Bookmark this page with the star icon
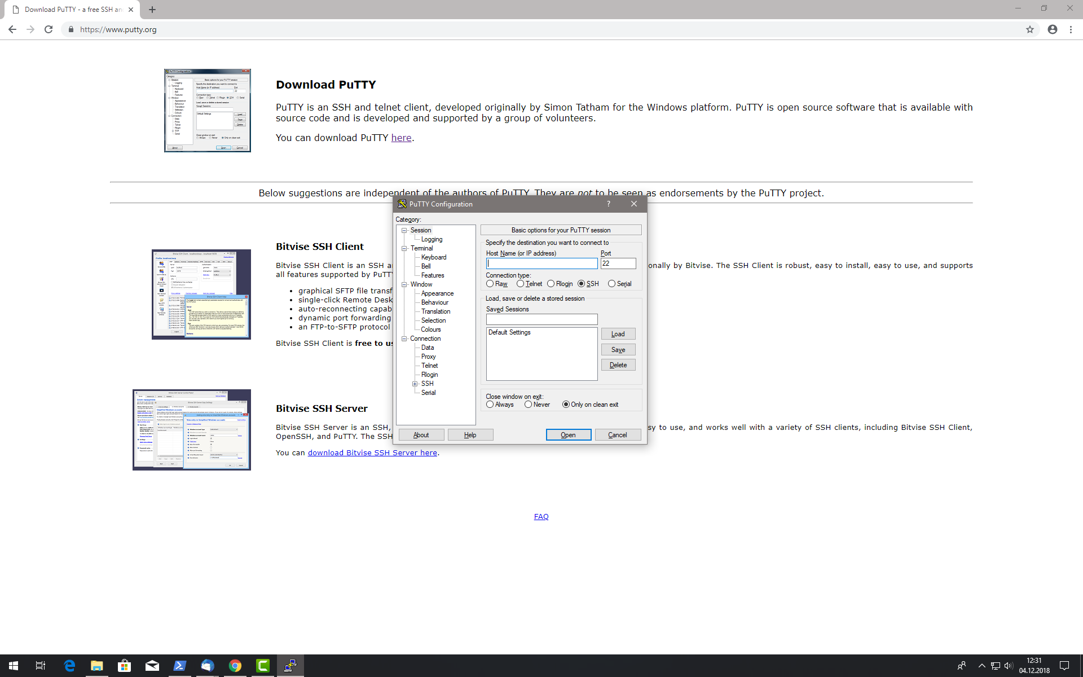 tap(1030, 29)
